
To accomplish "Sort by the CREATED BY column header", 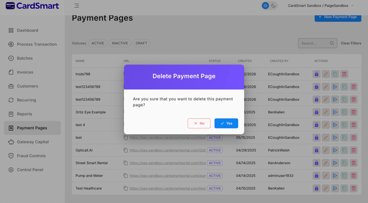I will (x=279, y=61).
